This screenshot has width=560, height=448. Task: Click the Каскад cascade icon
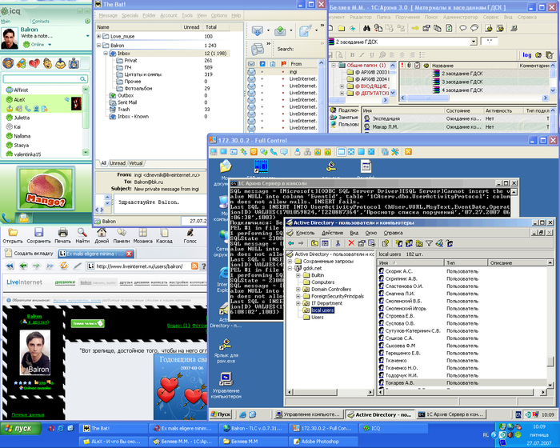[x=164, y=233]
